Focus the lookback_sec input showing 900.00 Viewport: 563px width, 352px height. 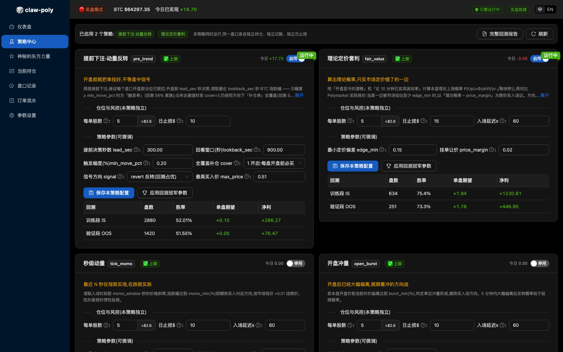(284, 150)
